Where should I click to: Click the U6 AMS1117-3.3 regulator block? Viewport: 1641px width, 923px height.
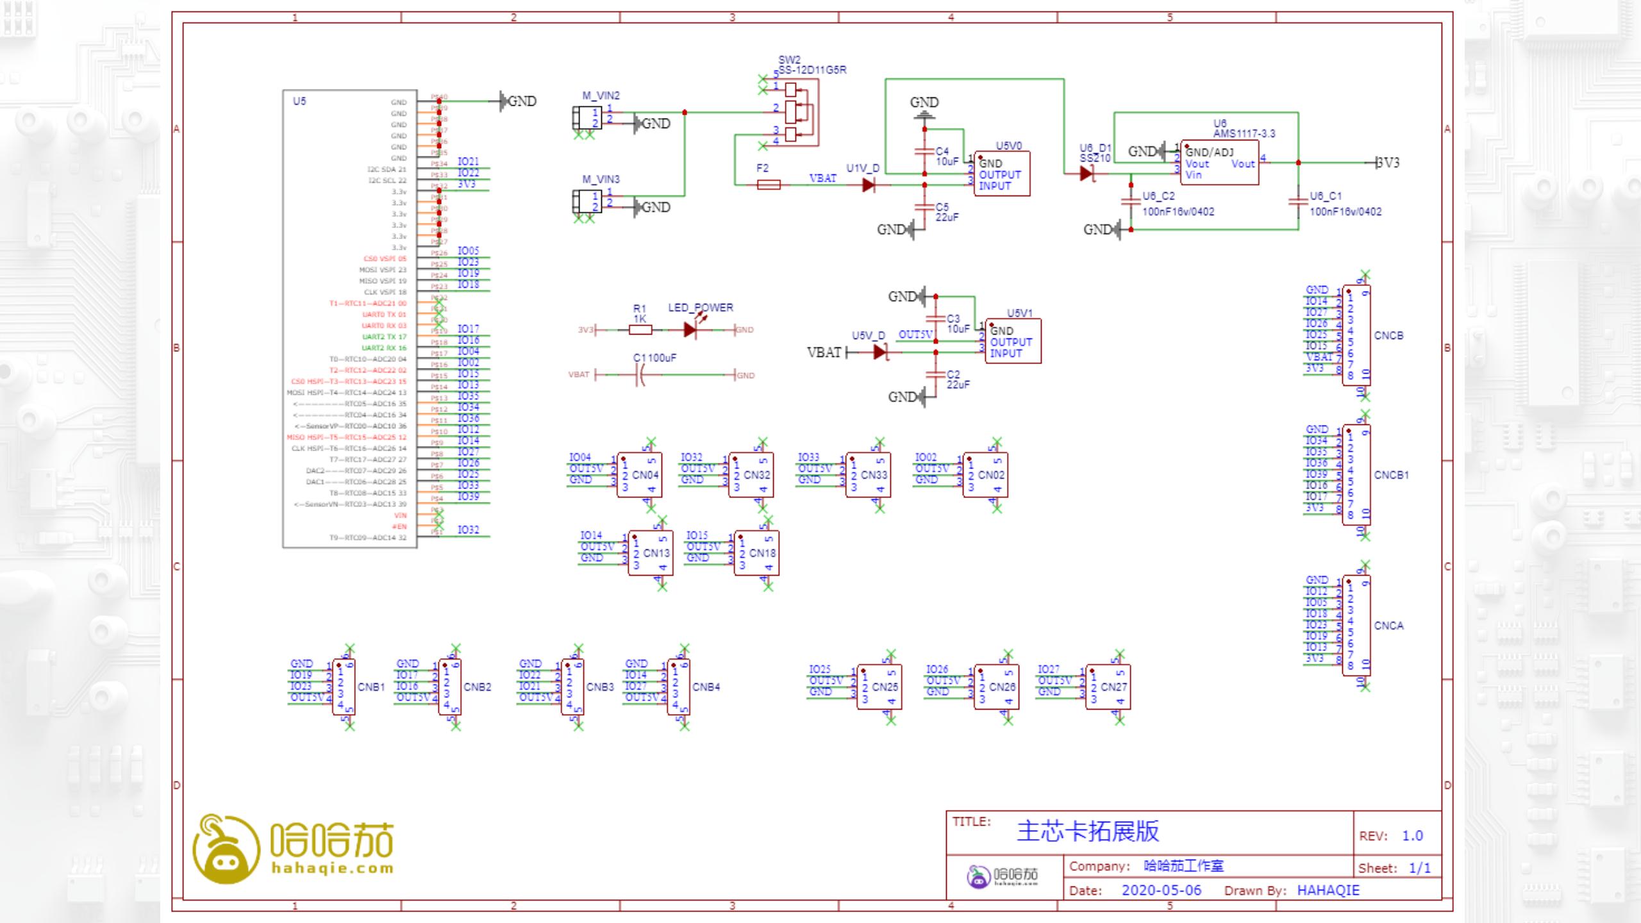(1220, 163)
